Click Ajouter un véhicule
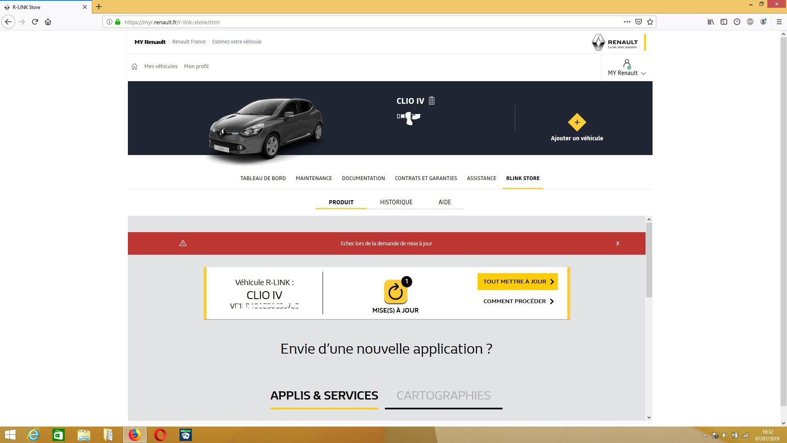Image resolution: width=787 pixels, height=443 pixels. click(x=577, y=138)
